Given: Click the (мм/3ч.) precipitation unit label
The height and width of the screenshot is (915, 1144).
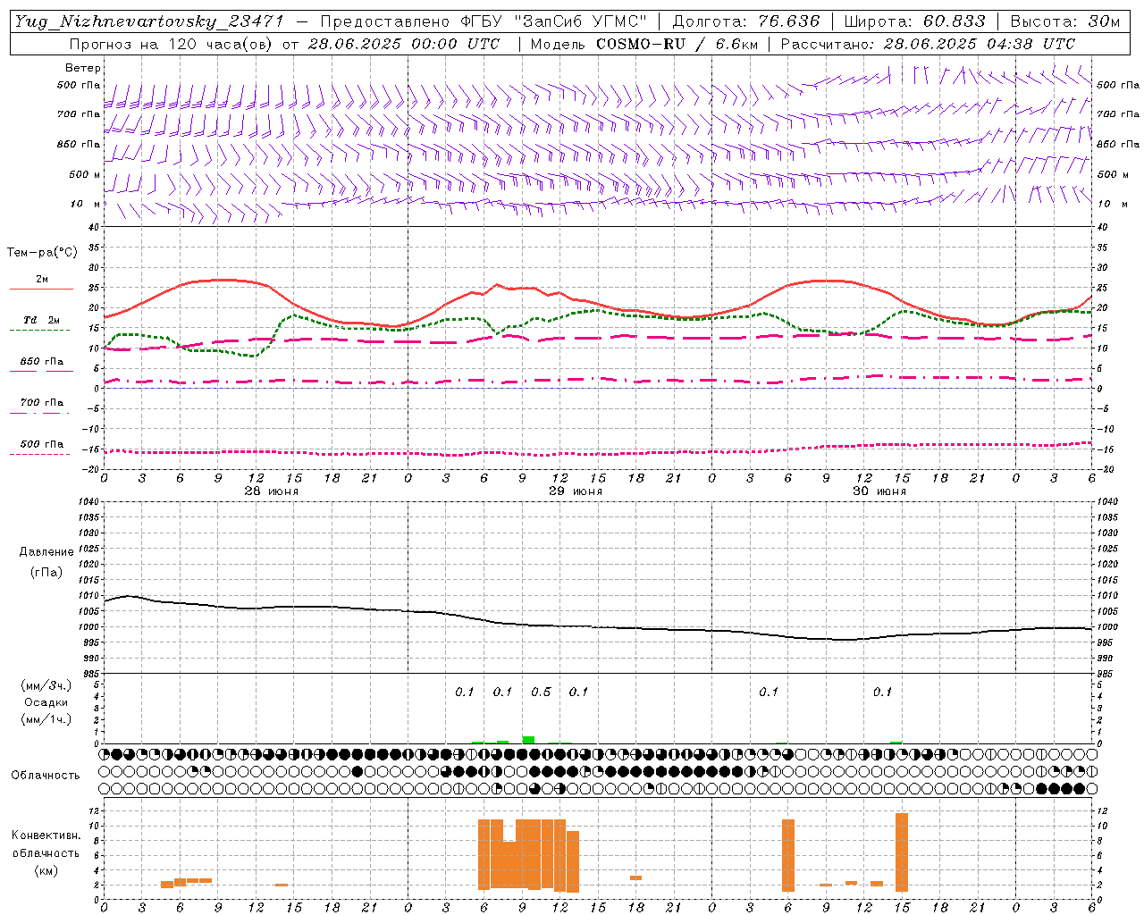Looking at the screenshot, I should 46,686.
